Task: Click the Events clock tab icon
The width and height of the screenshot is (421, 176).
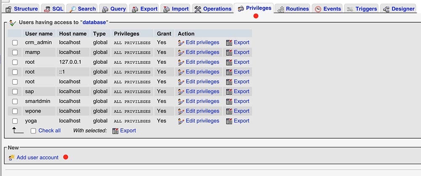Action: click(318, 9)
